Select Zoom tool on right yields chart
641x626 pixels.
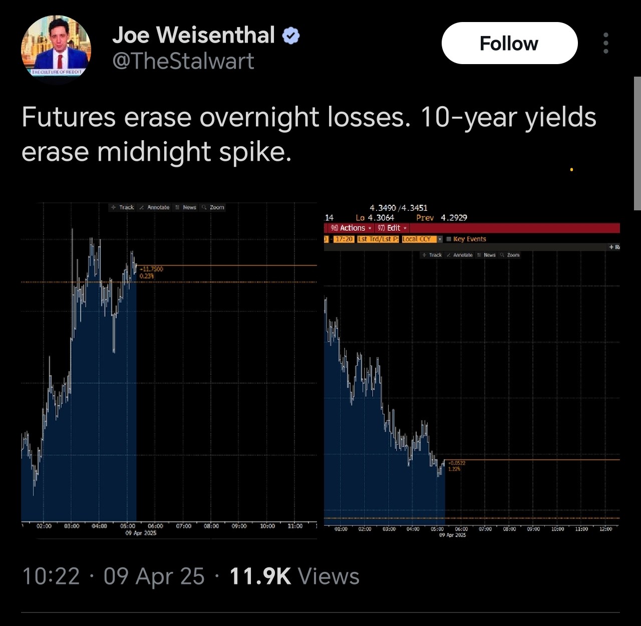(x=510, y=255)
